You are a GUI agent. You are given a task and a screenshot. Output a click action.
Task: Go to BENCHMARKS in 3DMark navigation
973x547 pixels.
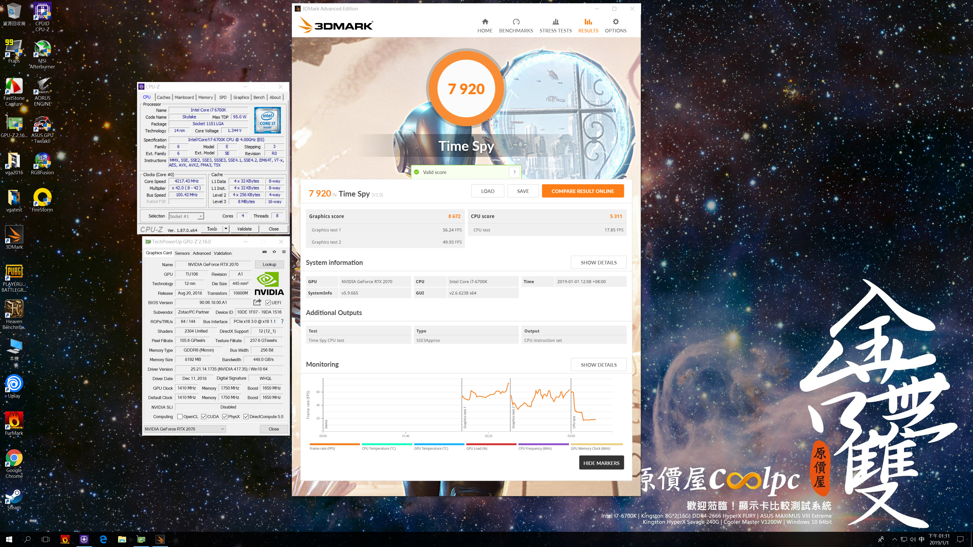pos(516,26)
